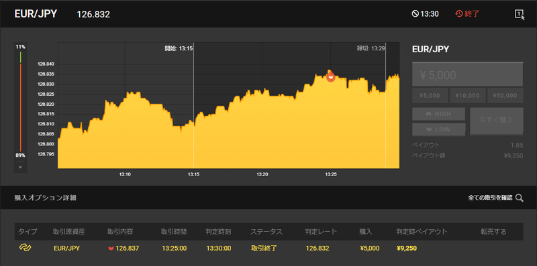537x266 pixels.
Task: Choose the ¥10,000 preset amount
Action: pos(467,95)
